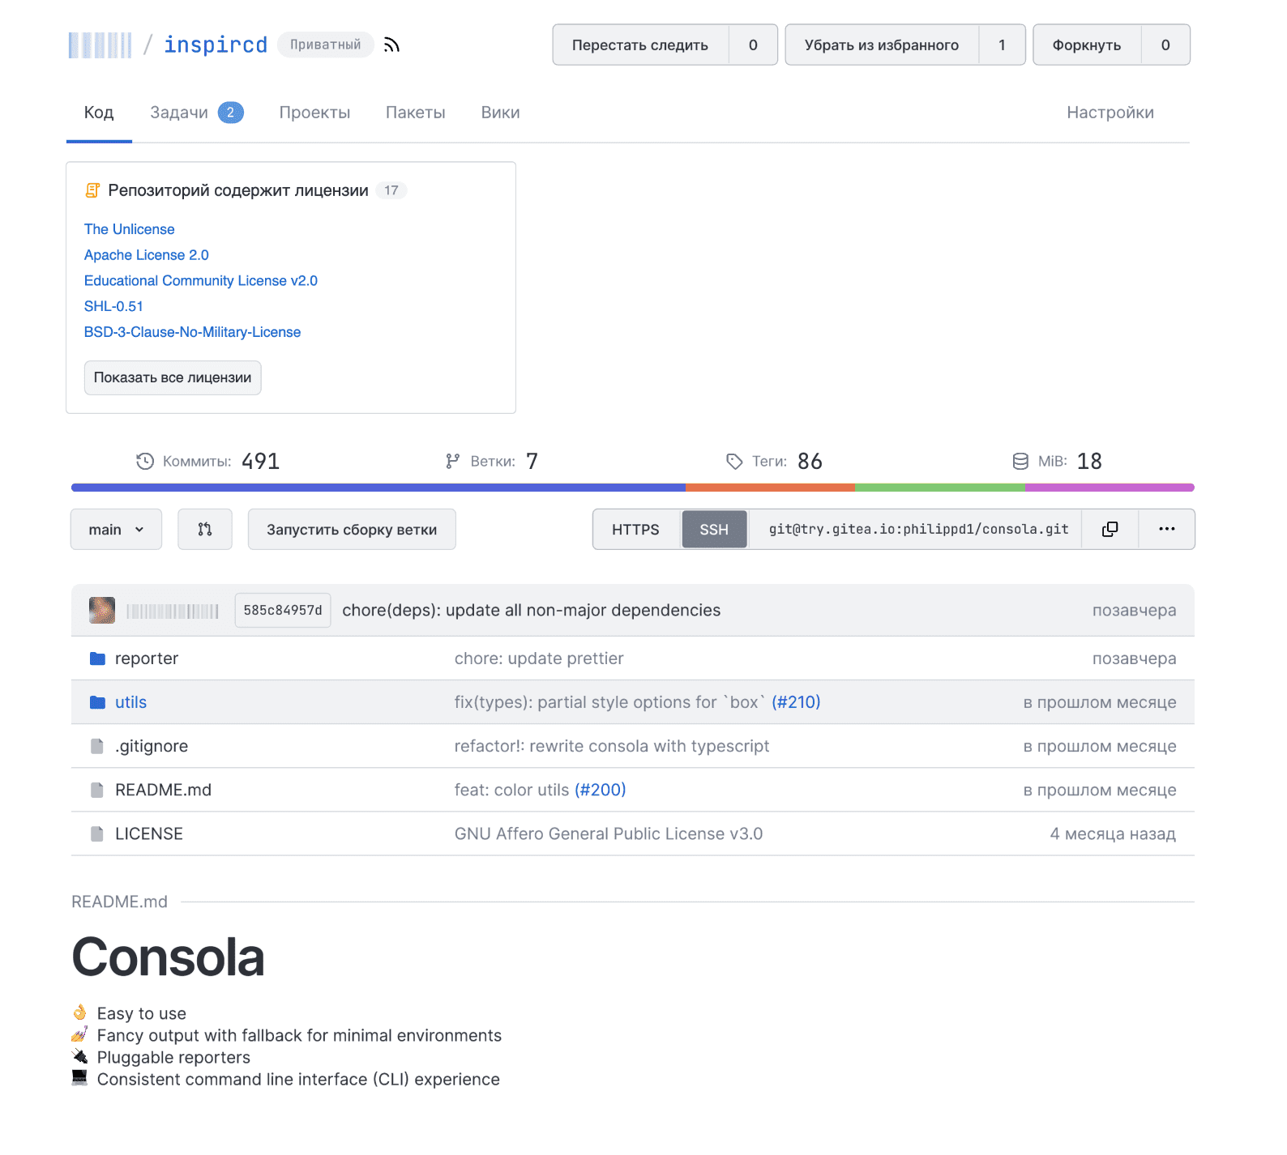Toggle Перестать следить watch button
The image size is (1287, 1155).
[x=640, y=45]
